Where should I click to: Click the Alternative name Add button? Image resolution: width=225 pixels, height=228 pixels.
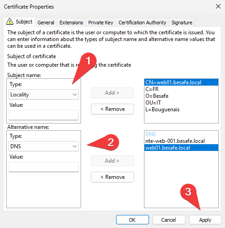coord(112,161)
